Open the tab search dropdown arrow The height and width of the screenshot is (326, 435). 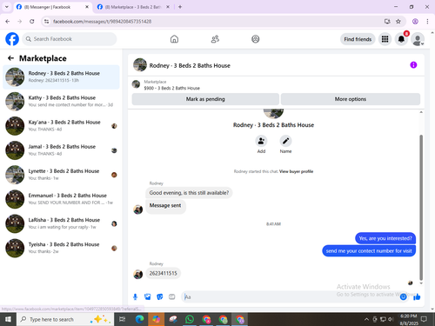coord(7,7)
